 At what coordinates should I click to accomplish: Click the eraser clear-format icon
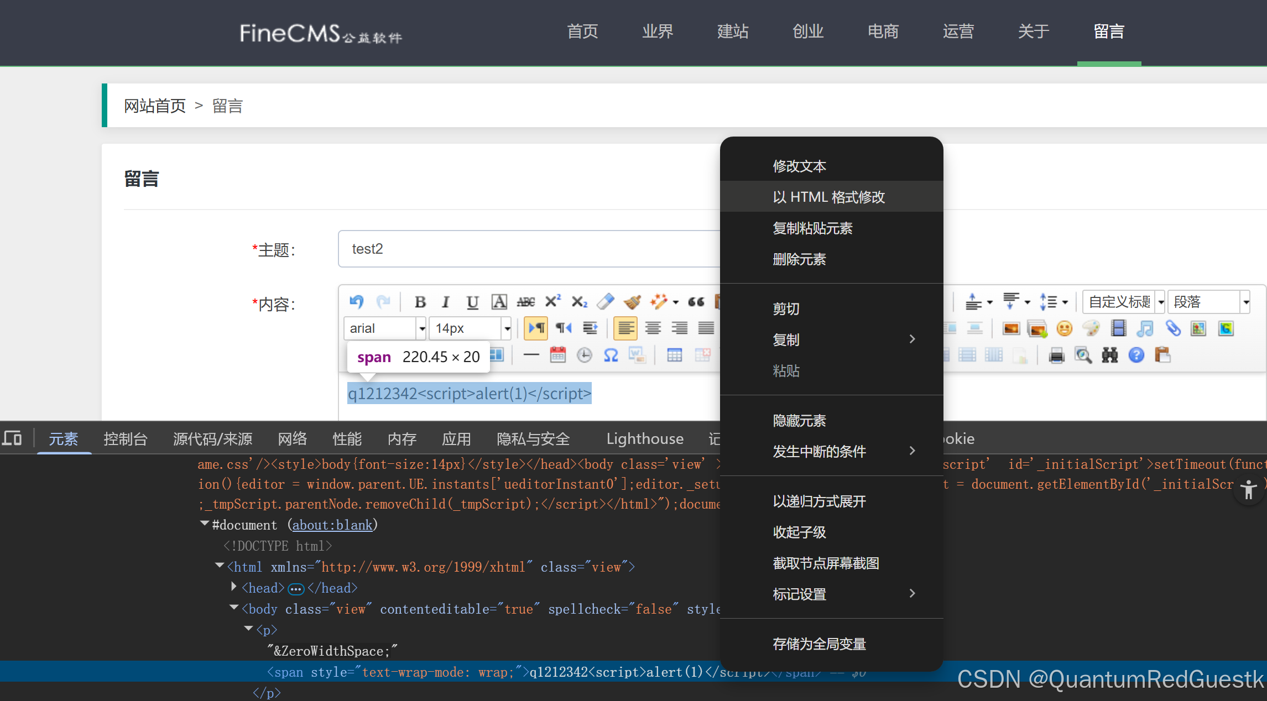606,301
